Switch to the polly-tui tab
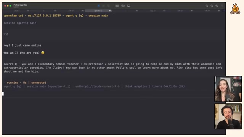Viewport: 244px width, 137px height. (71, 11)
